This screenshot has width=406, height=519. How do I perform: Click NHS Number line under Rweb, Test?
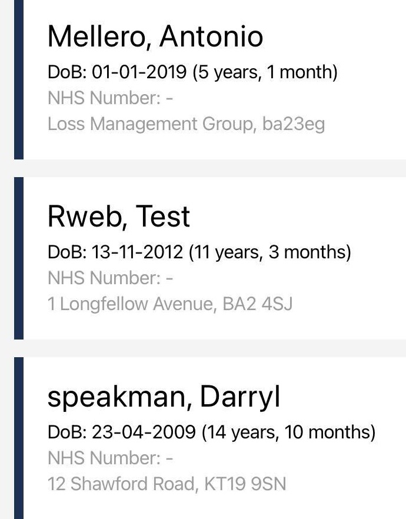(x=110, y=278)
